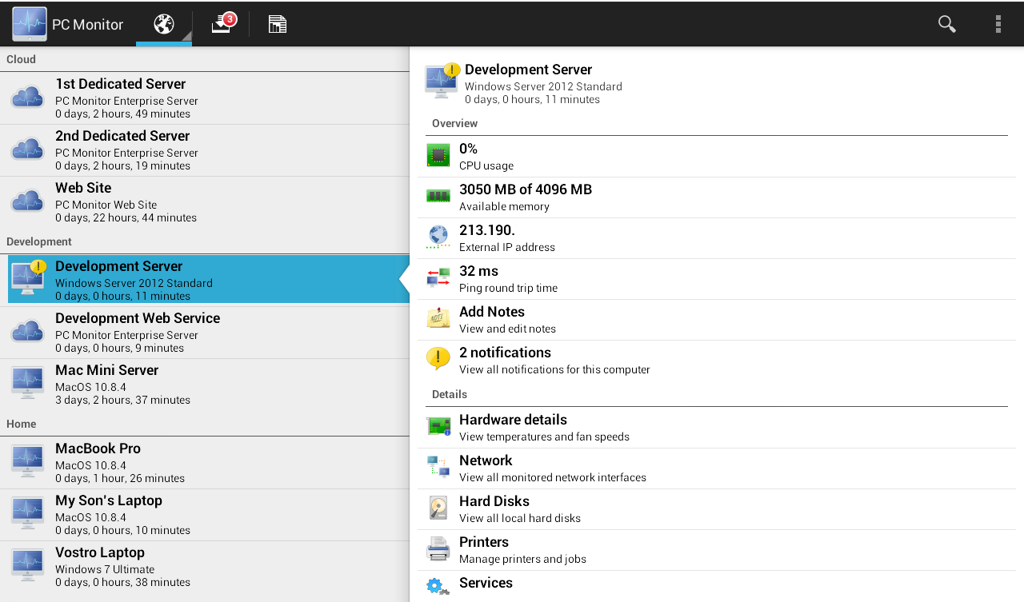Click the 3050 MB of 4096 MB value
The image size is (1024, 602).
[526, 189]
